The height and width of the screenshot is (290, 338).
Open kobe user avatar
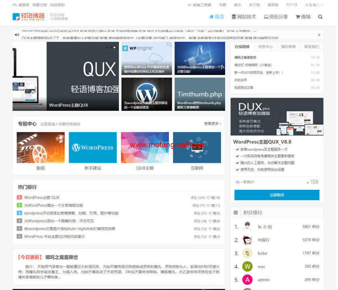pyautogui.click(x=247, y=253)
